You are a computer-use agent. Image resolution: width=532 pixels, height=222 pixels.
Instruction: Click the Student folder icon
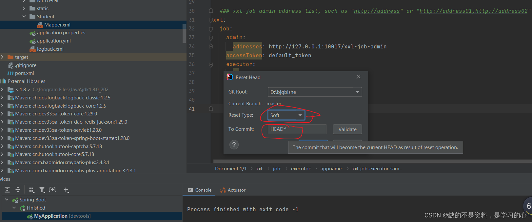[32, 17]
